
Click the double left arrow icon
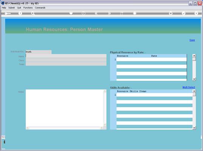tap(96, 14)
